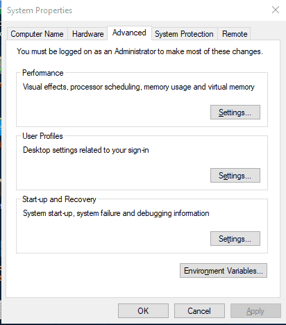Screen dimensions: 286x325
Task: Close the System Properties window
Action: 276,10
